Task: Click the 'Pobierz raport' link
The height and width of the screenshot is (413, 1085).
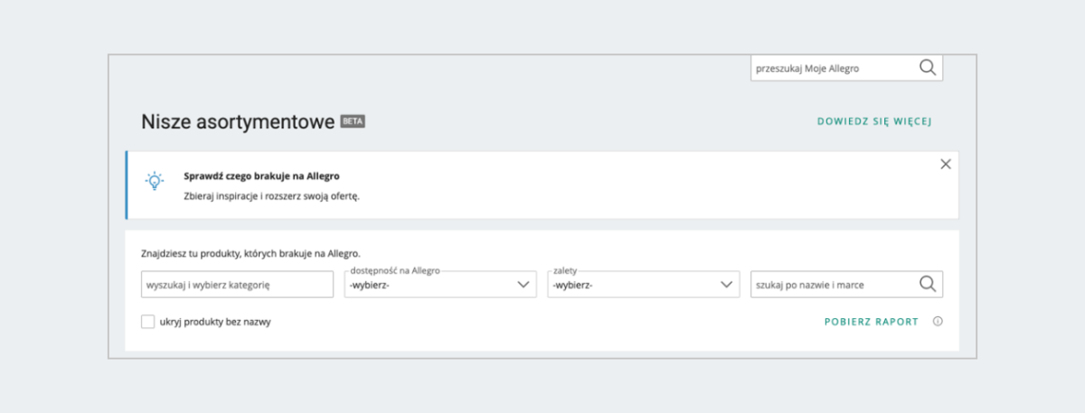Action: tap(871, 322)
